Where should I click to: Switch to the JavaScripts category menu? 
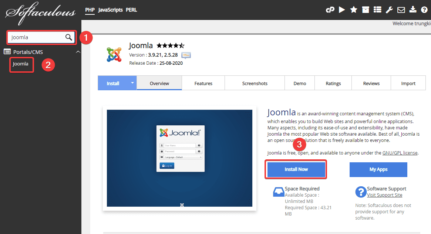110,10
